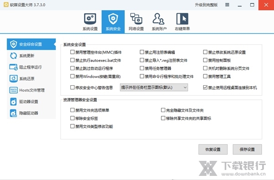This screenshot has height=180, width=274.
Task: Click the 驱动器设置 drive icon
Action: 13,102
